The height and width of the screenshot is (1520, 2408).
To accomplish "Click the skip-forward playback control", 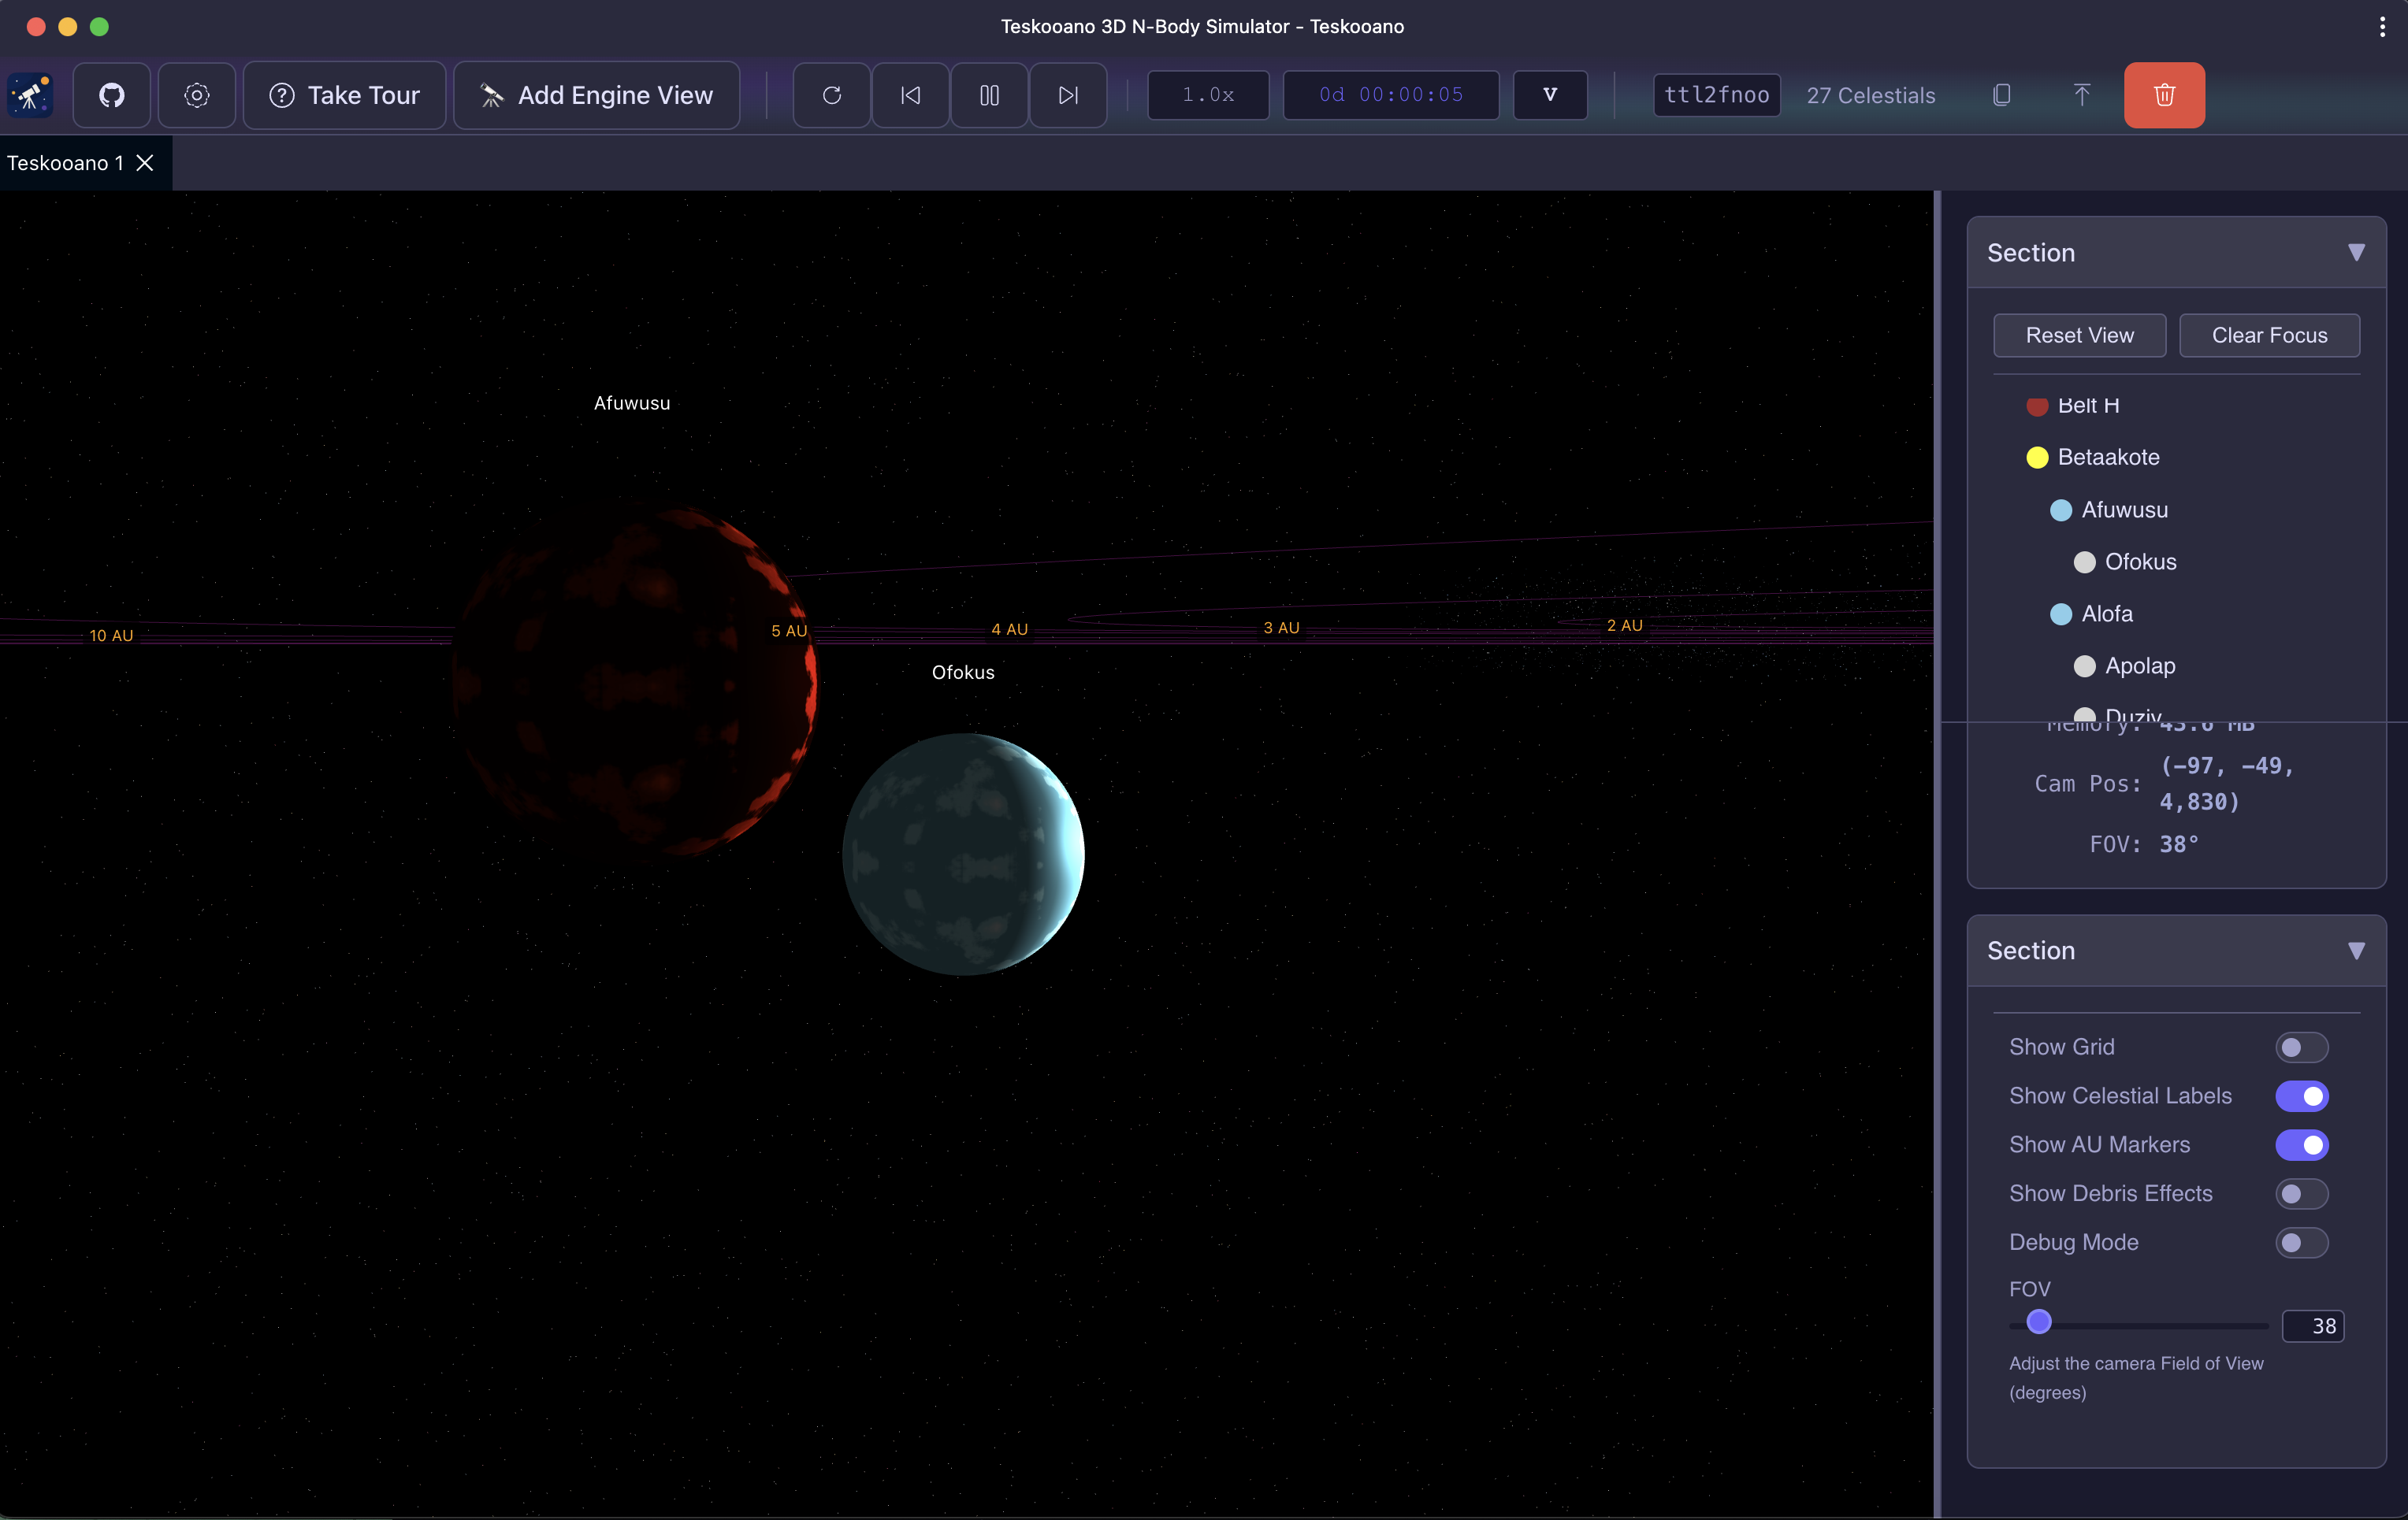I will click(1068, 95).
